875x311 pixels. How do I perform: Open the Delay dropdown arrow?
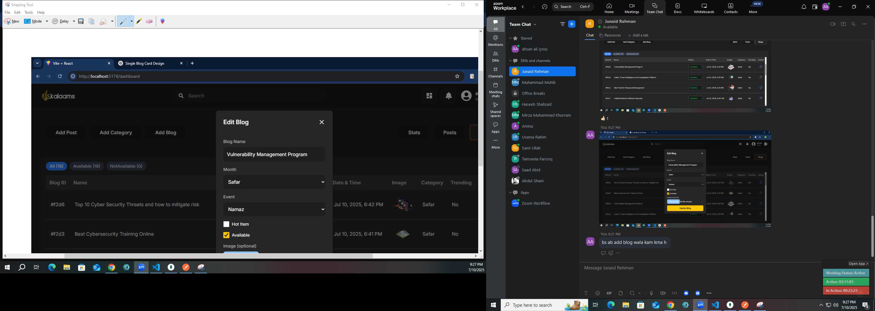74,21
